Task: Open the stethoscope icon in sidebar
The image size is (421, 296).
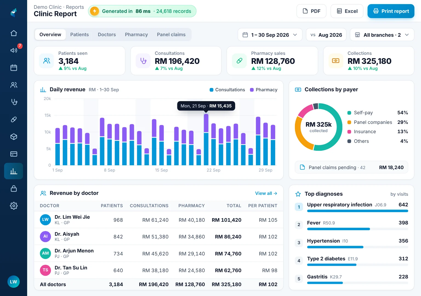Action: [x=14, y=102]
